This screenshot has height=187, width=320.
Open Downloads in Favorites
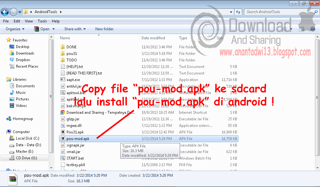click(25, 53)
